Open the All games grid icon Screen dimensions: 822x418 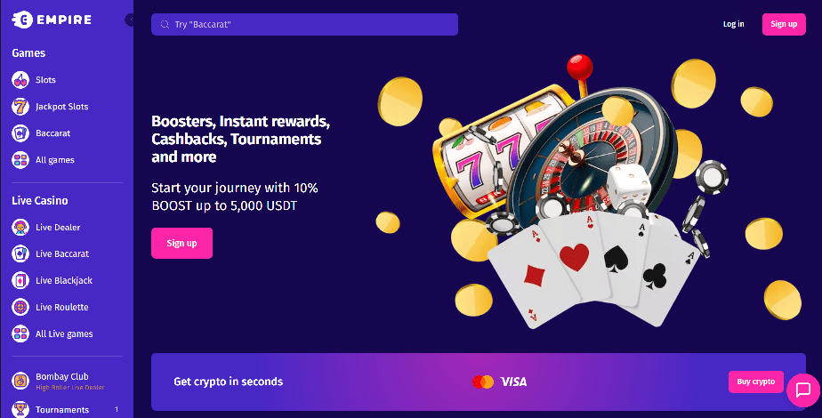[20, 160]
